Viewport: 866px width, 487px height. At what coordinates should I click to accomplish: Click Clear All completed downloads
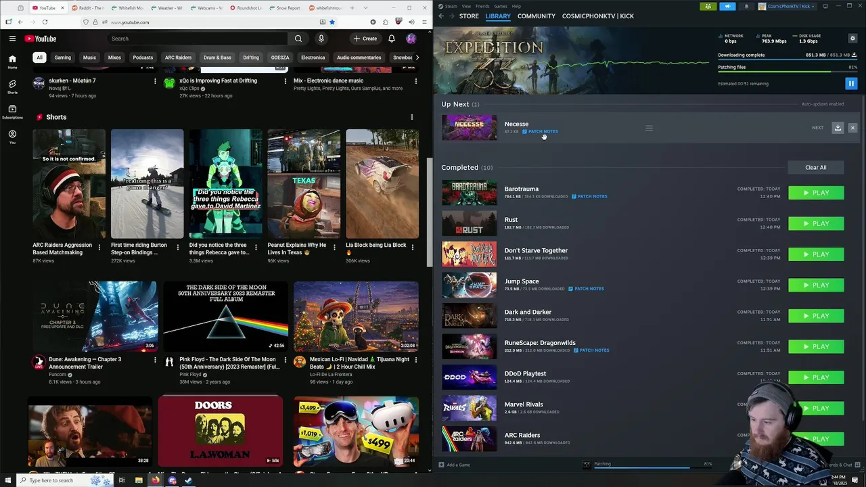815,167
